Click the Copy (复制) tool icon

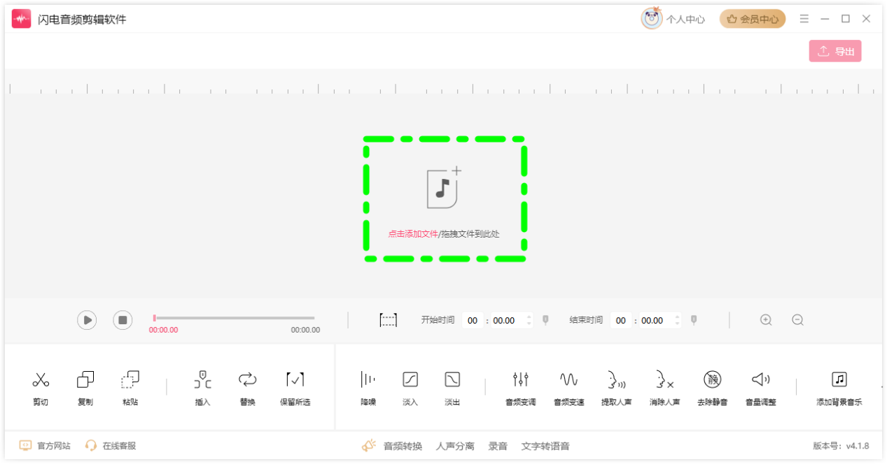coord(85,380)
